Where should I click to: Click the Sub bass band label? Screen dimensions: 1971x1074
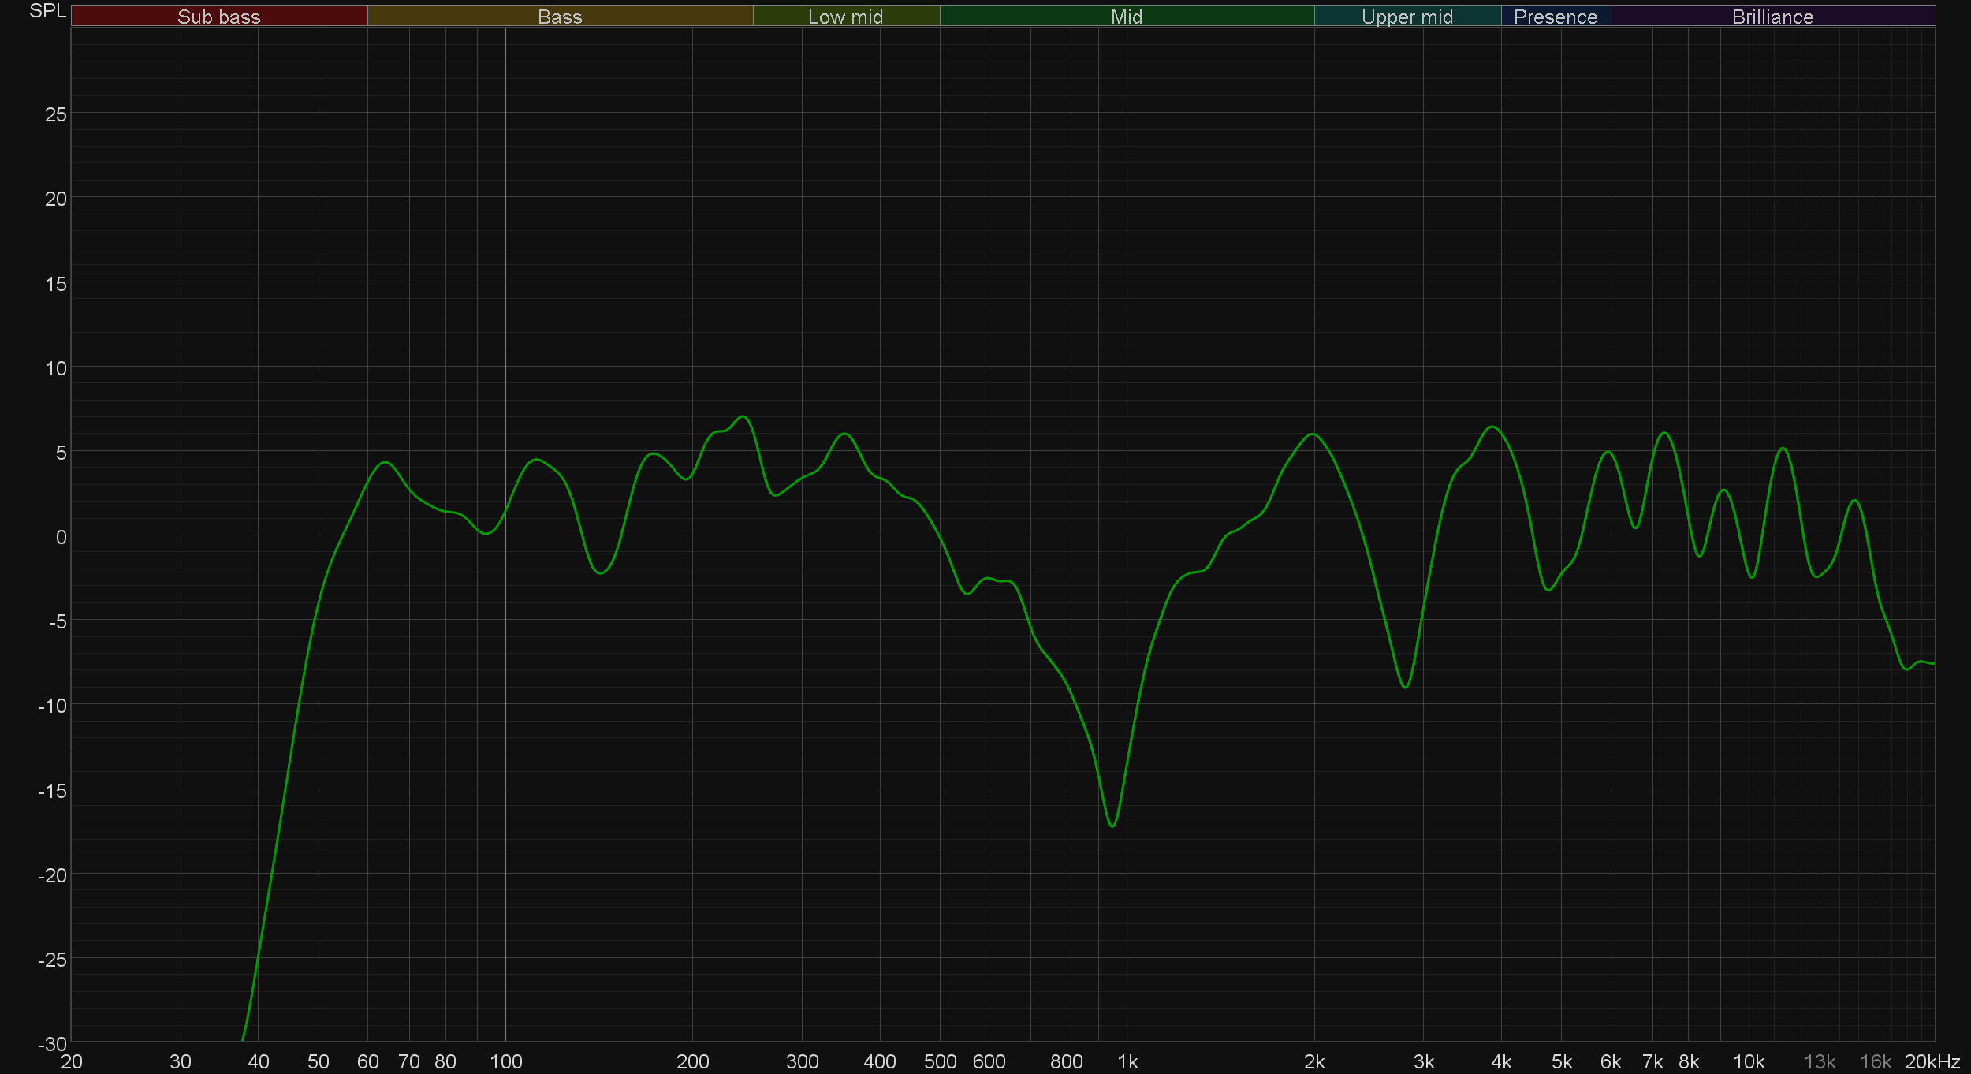[218, 17]
